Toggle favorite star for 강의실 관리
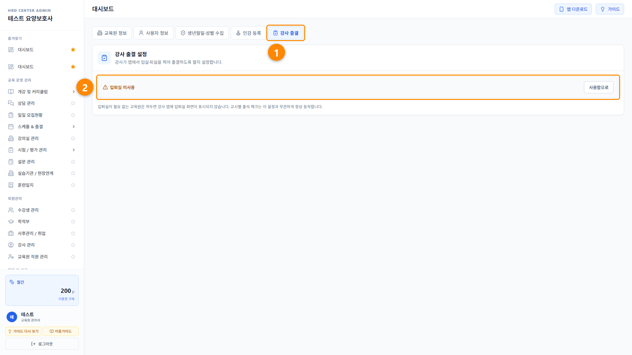The width and height of the screenshot is (632, 355). [x=73, y=138]
